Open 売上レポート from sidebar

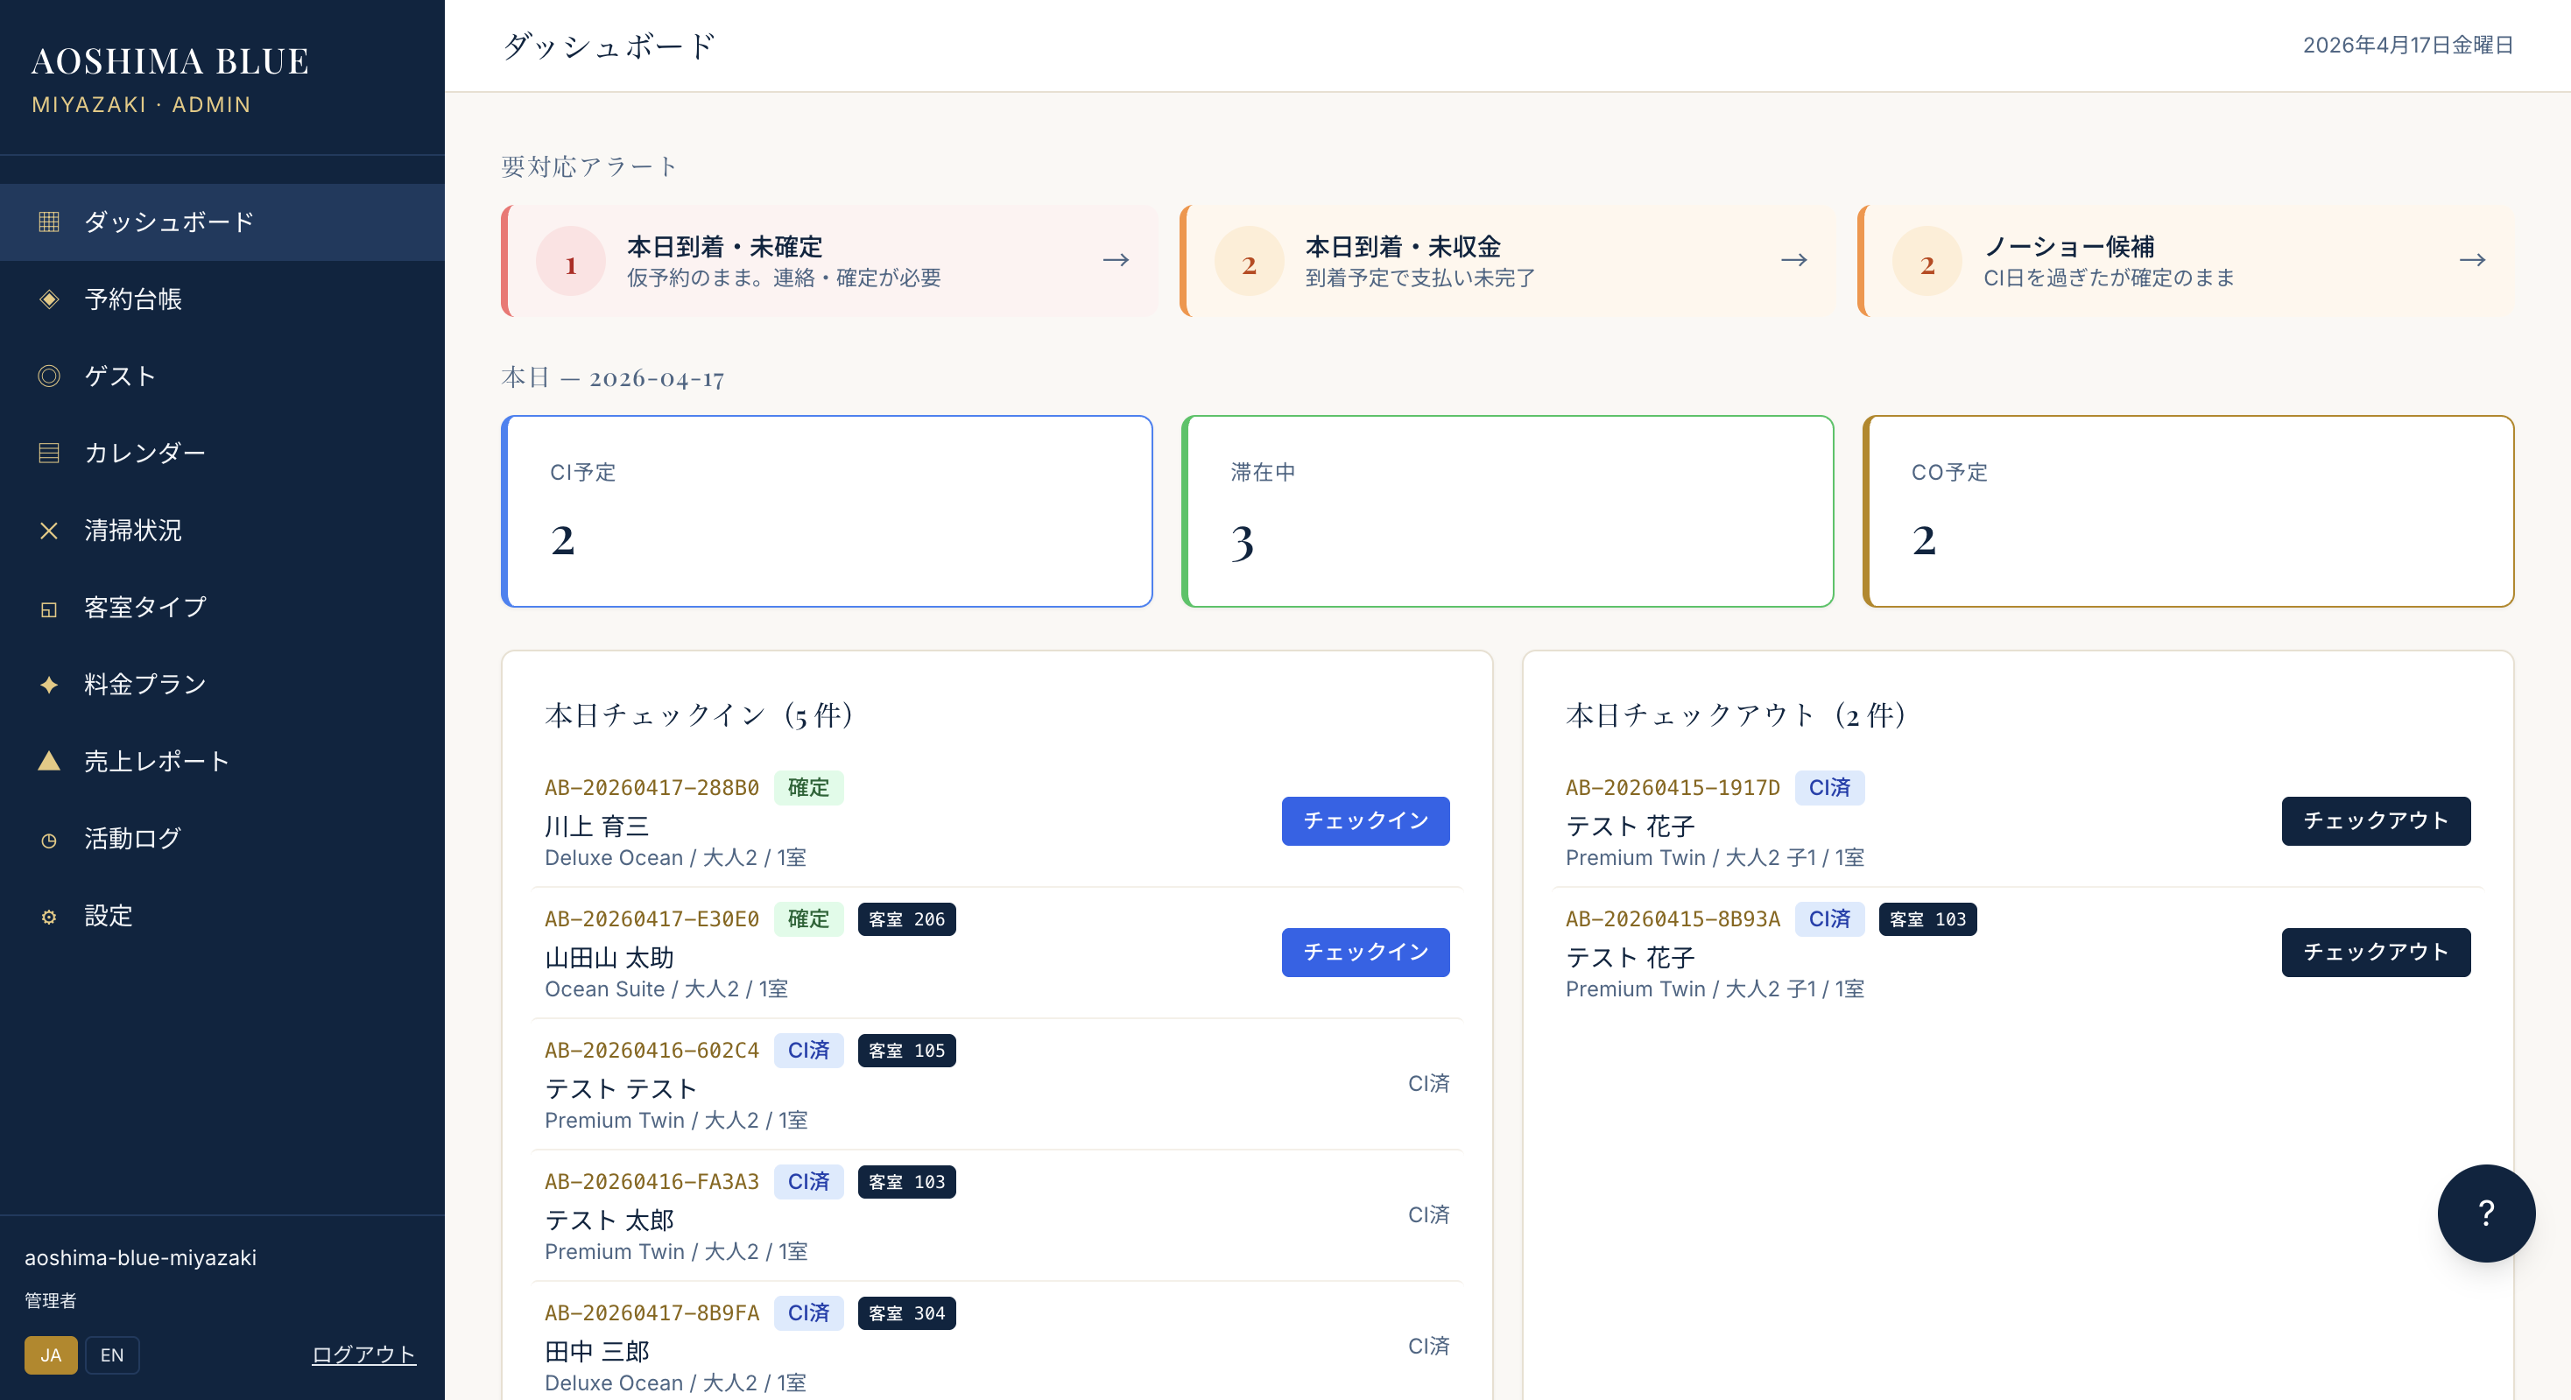pos(222,762)
